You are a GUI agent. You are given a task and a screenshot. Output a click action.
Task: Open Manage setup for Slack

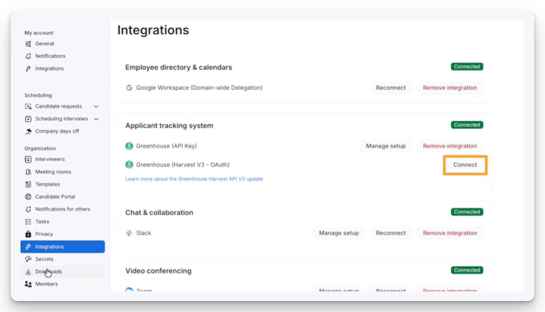tap(339, 233)
